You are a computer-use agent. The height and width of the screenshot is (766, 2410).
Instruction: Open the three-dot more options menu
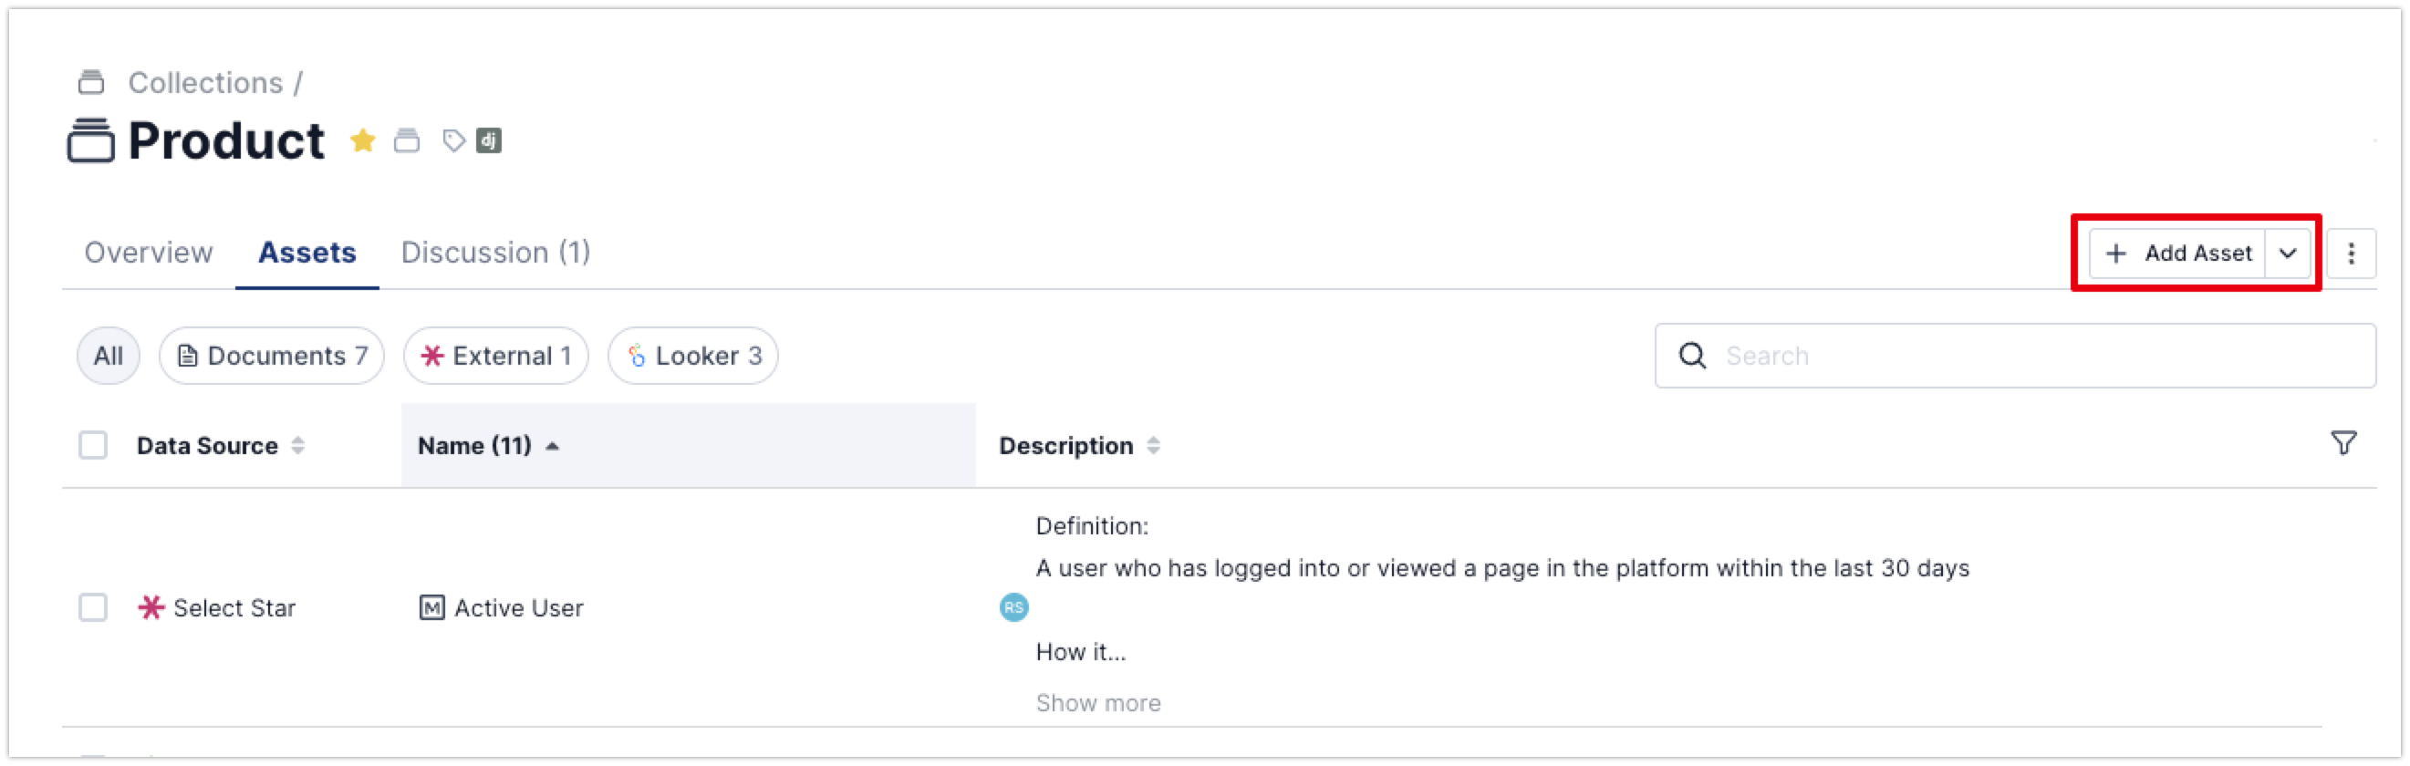coord(2351,254)
